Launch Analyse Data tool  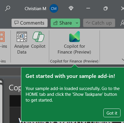(x=22, y=43)
